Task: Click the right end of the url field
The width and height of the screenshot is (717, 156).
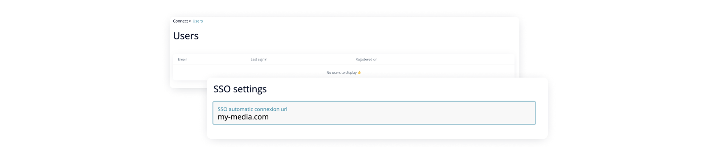Action: tap(522, 113)
